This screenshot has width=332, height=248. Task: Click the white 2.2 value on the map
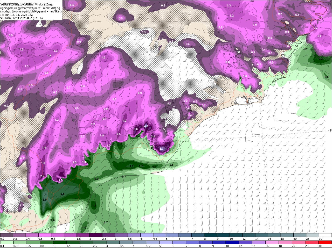pos(43,176)
